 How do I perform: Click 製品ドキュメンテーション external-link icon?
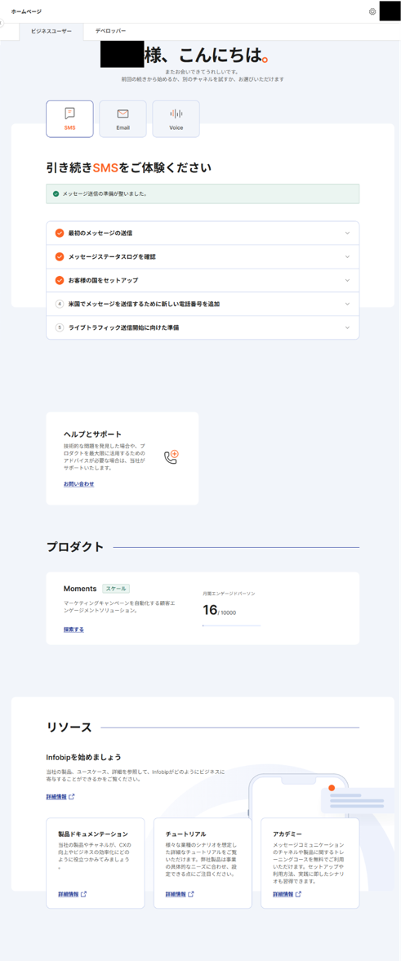(83, 894)
